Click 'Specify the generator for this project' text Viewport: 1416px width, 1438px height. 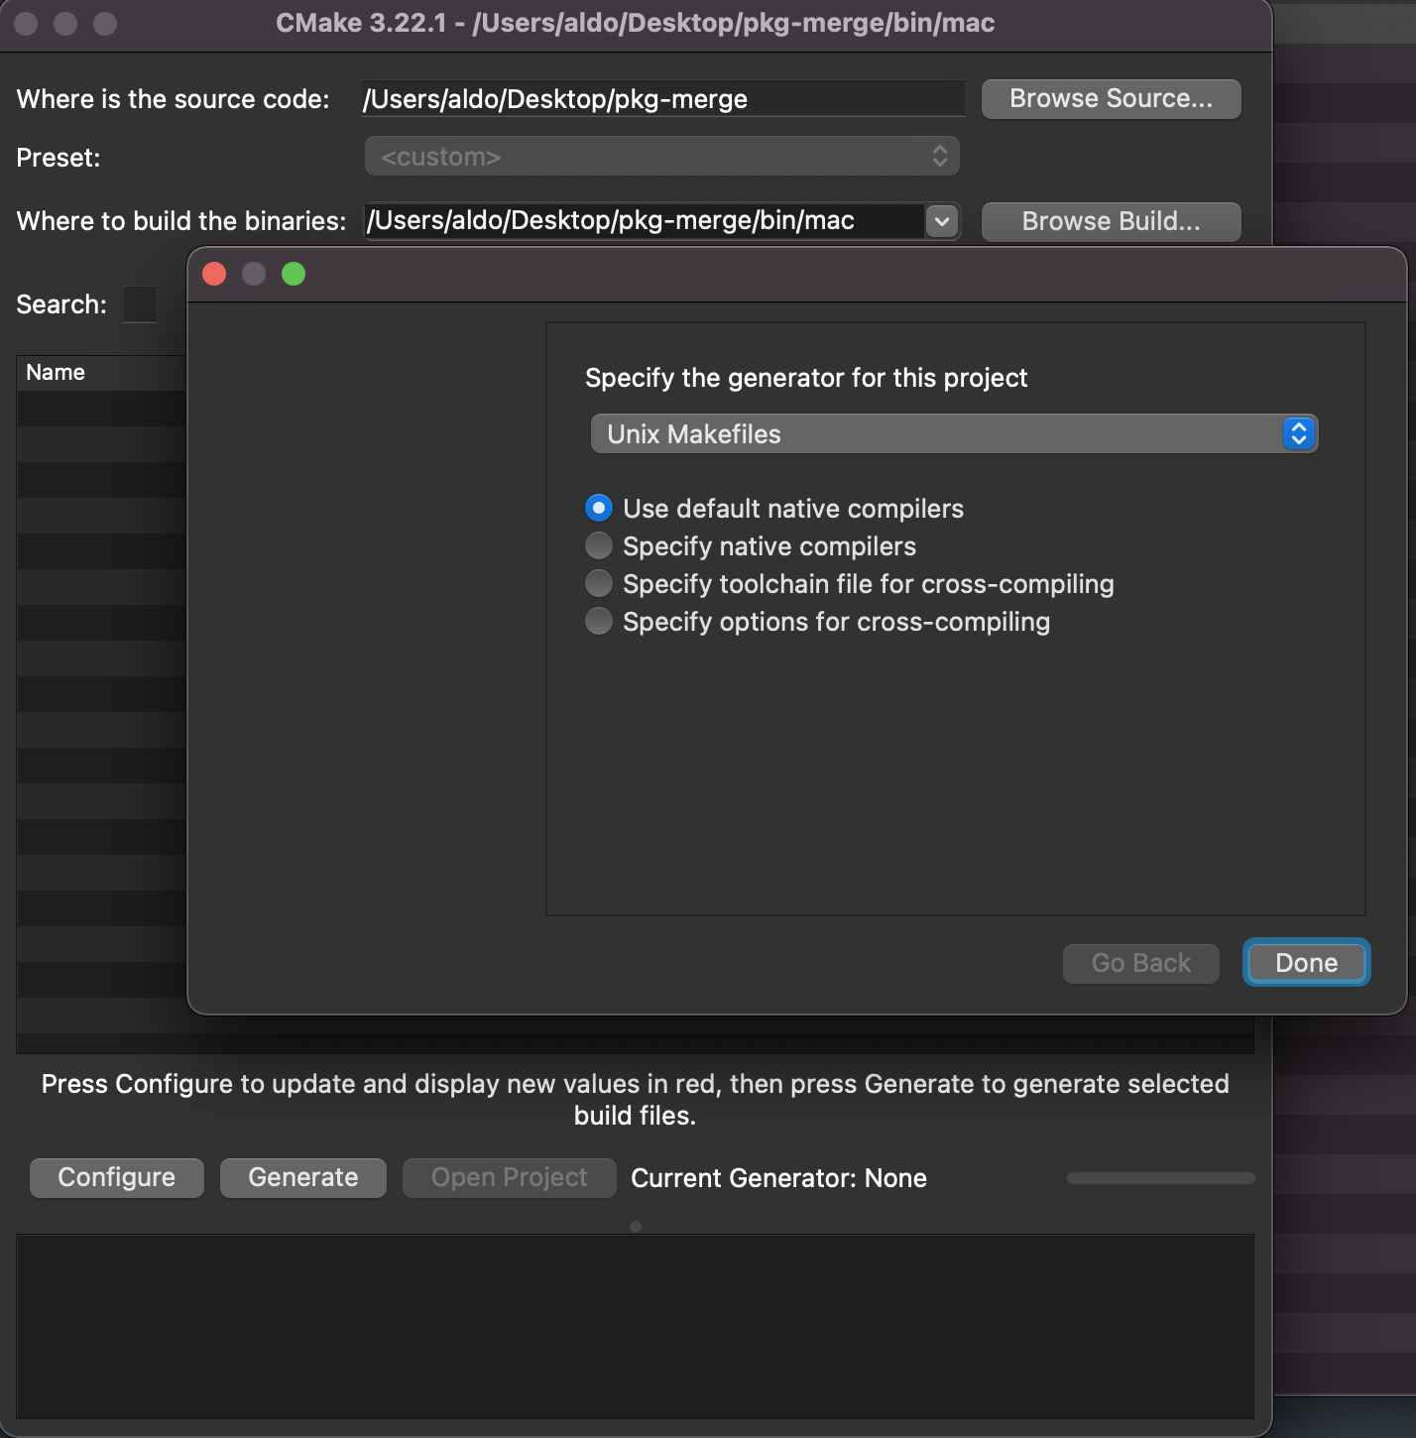806,378
